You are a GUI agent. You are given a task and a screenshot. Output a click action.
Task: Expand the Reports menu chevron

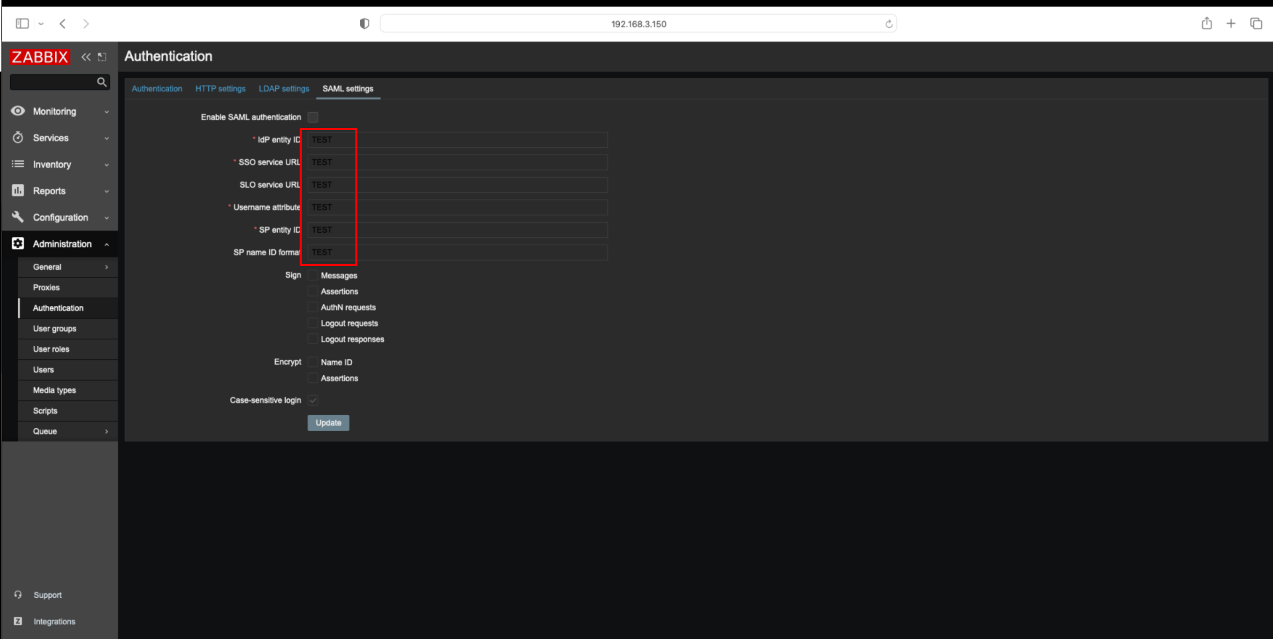pyautogui.click(x=107, y=192)
